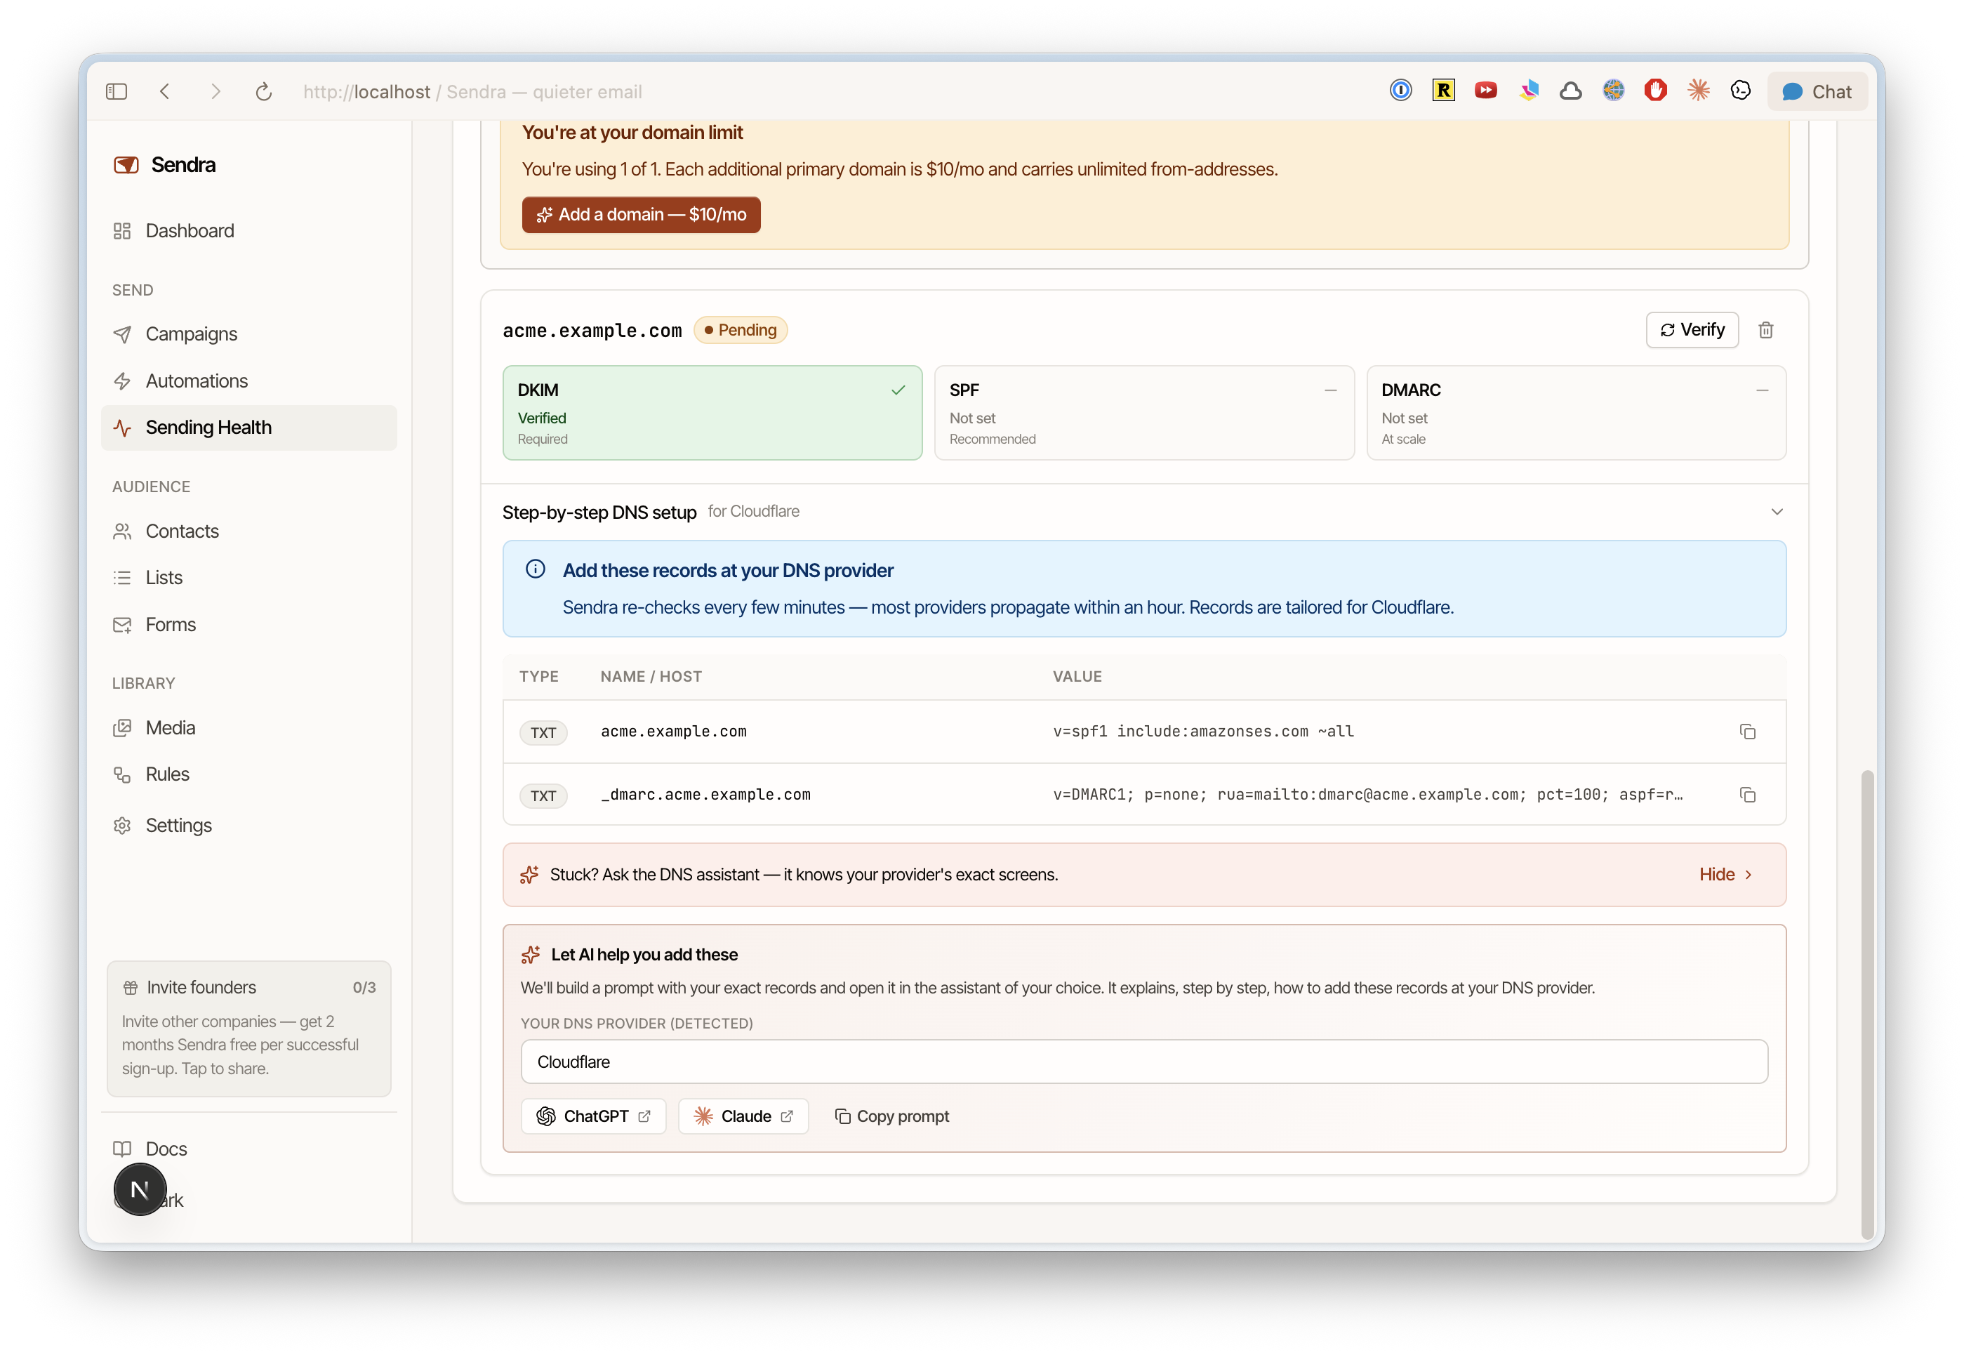
Task: Open prompt in ChatGPT
Action: click(x=593, y=1116)
